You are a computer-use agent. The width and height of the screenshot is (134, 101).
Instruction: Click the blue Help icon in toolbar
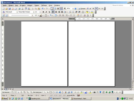[x=76, y=9]
